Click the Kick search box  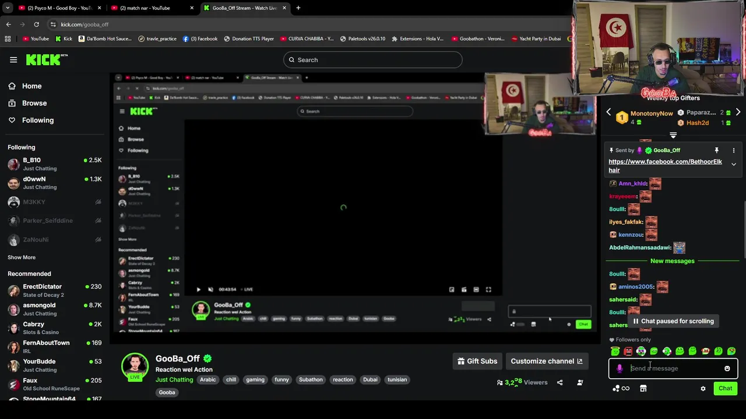click(373, 59)
